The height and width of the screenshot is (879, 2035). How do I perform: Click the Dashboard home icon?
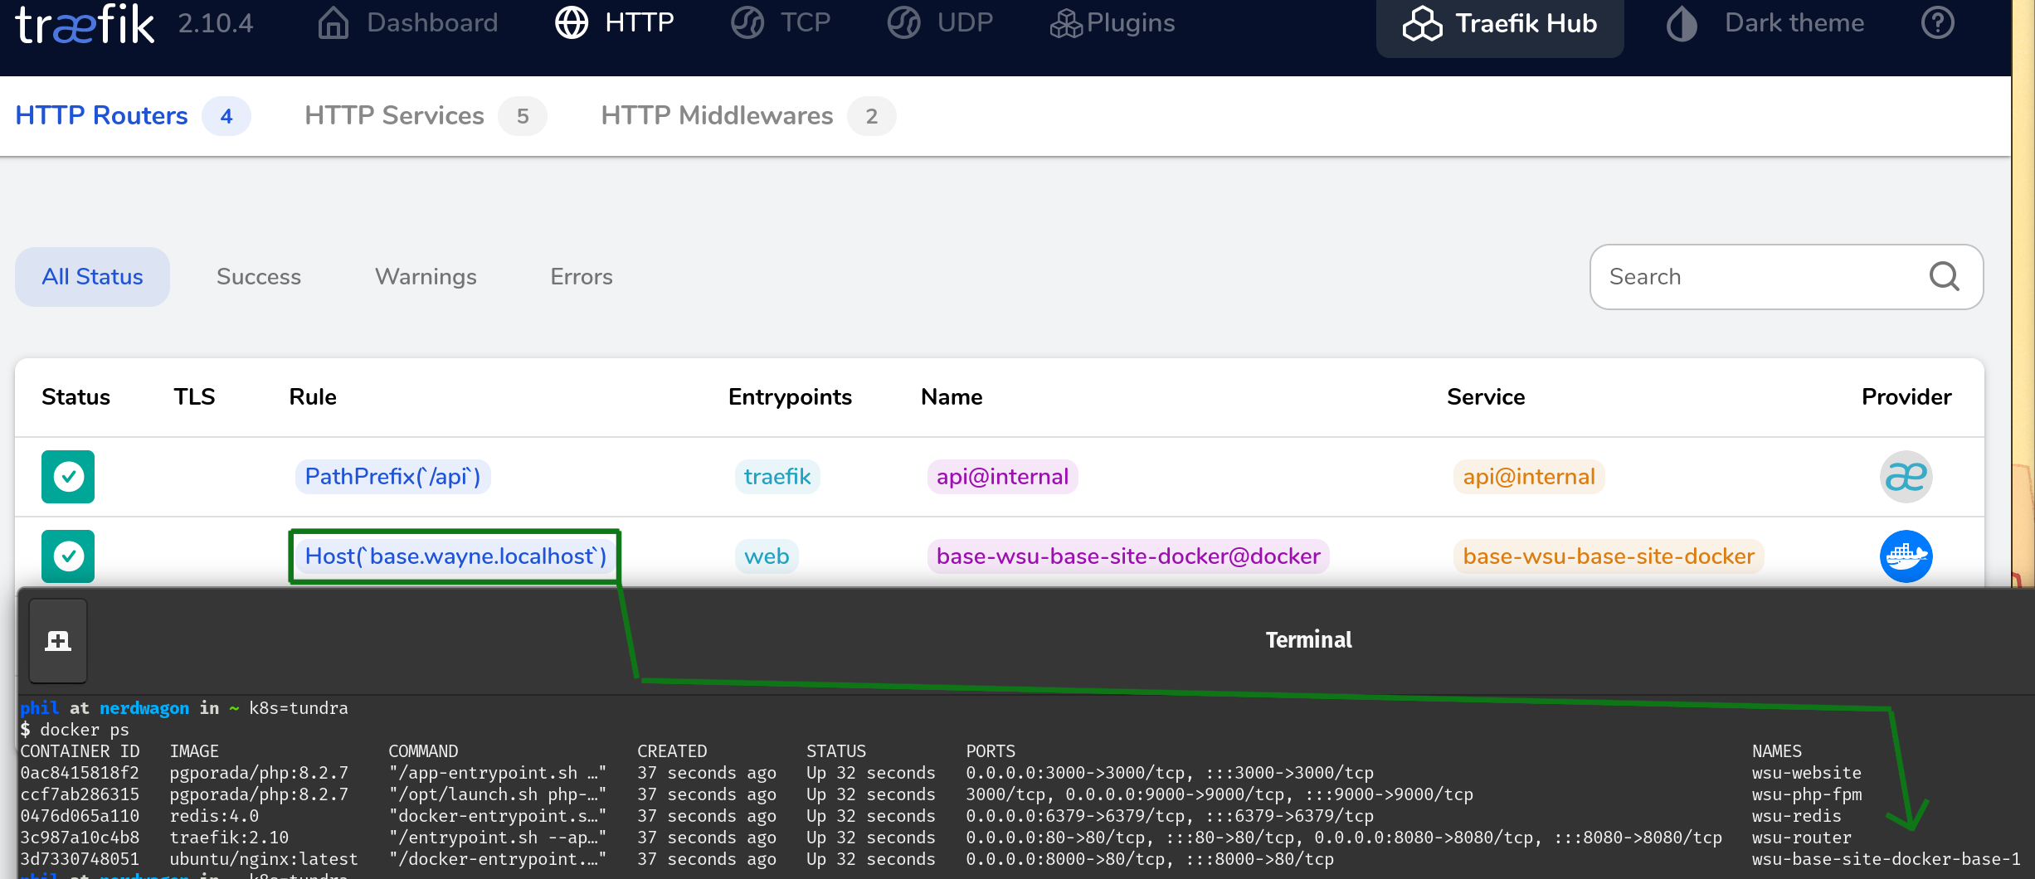point(333,23)
